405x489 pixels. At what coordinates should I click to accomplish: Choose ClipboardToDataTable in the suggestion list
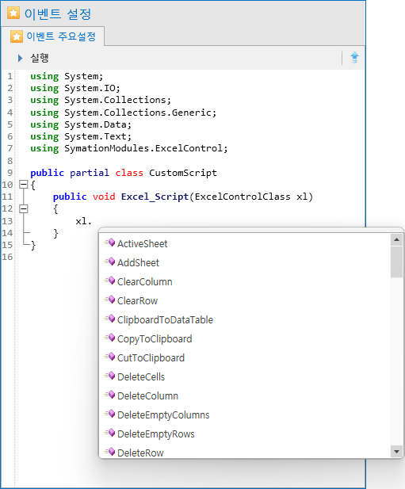[x=165, y=319]
